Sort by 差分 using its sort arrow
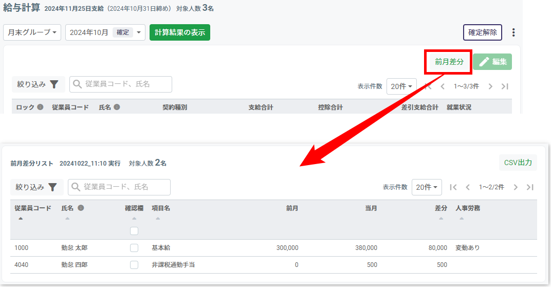Image resolution: width=551 pixels, height=287 pixels. (441, 219)
